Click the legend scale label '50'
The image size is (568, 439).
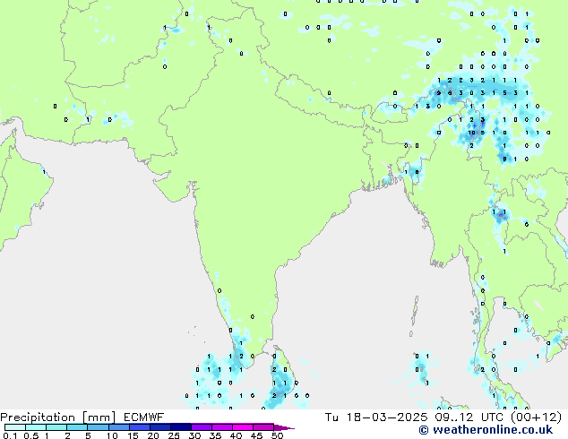point(277,435)
